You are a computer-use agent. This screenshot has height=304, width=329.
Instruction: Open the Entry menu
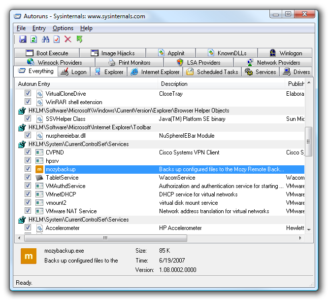pos(39,28)
